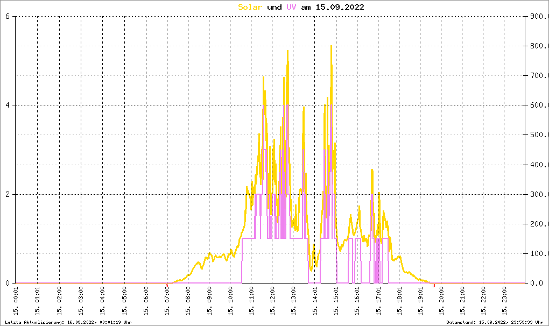549x326 pixels.
Task: Click the date '15.09.2022' in the chart title
Action: tap(340, 7)
